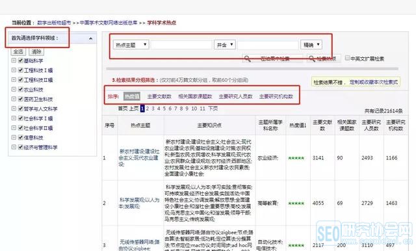416x251 pixels.
Task: Expand the 医药卫生科技 plus icon
Action: (x=14, y=99)
